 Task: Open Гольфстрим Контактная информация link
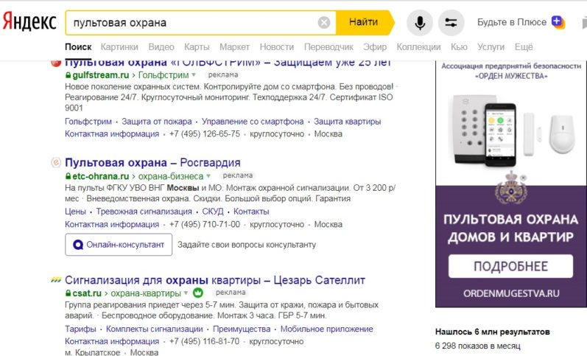pos(112,134)
